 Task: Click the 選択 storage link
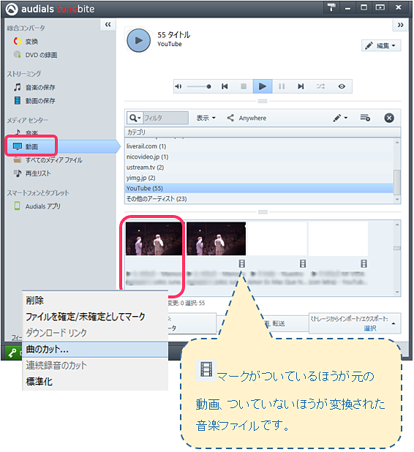coord(370,328)
